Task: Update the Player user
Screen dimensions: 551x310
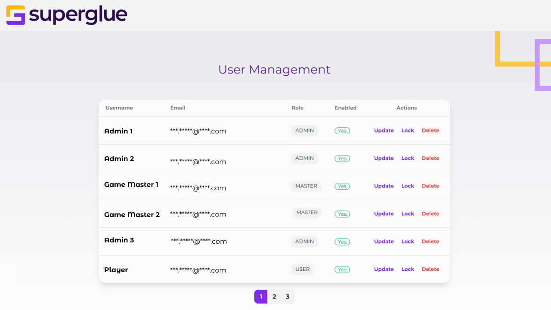Action: pyautogui.click(x=384, y=269)
